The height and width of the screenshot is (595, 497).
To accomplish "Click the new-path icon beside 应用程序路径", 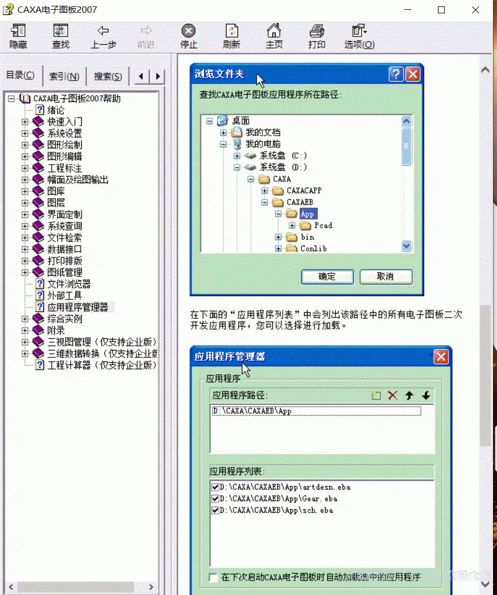I will pyautogui.click(x=376, y=395).
